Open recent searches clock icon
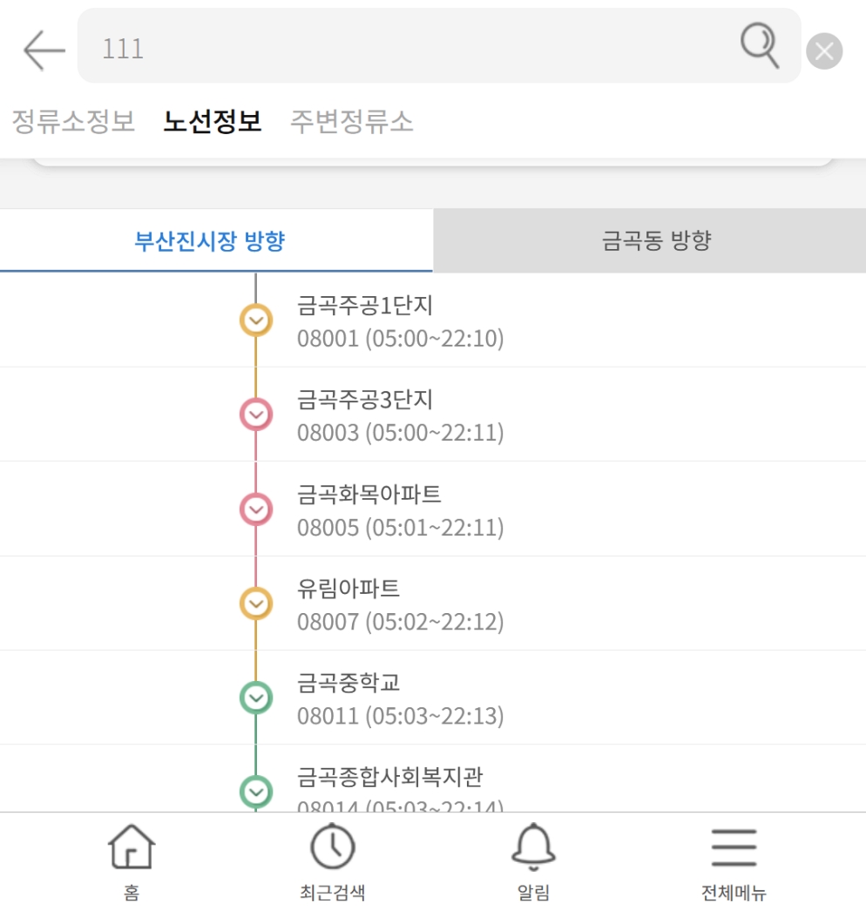The height and width of the screenshot is (910, 866). point(332,846)
